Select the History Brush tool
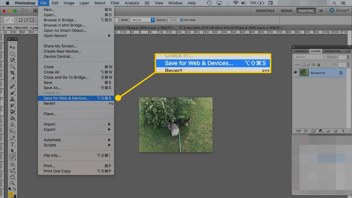The image size is (352, 198). (x=12, y=105)
